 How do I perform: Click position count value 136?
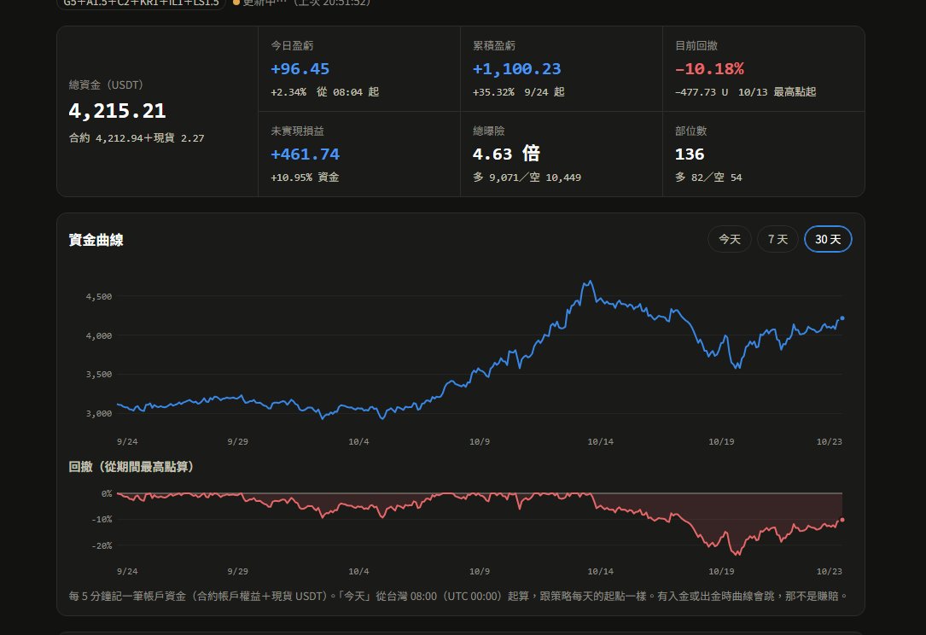point(690,154)
